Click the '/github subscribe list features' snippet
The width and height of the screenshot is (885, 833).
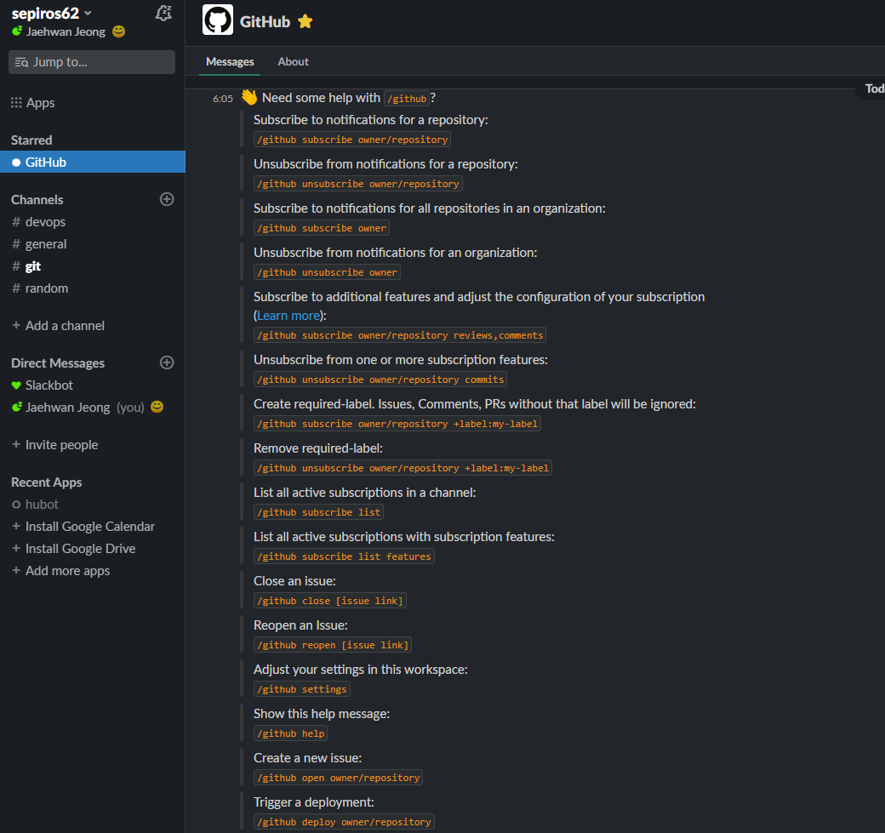[x=345, y=556]
